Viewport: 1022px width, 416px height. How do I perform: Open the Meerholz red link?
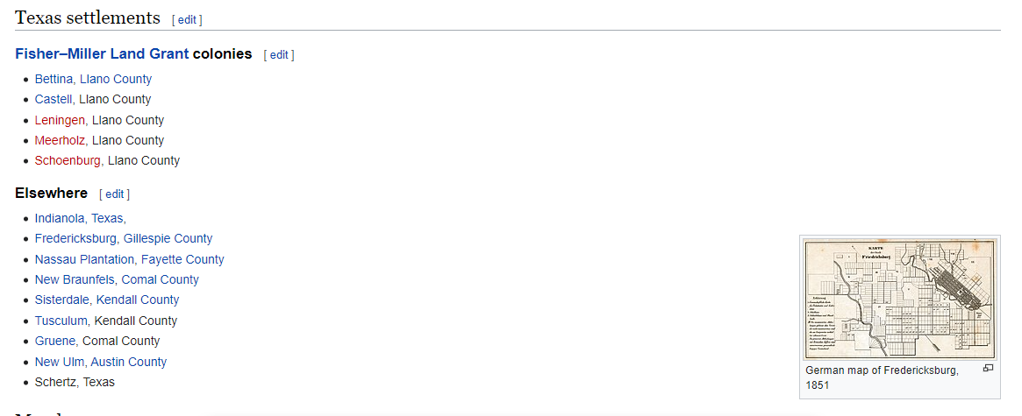(61, 140)
